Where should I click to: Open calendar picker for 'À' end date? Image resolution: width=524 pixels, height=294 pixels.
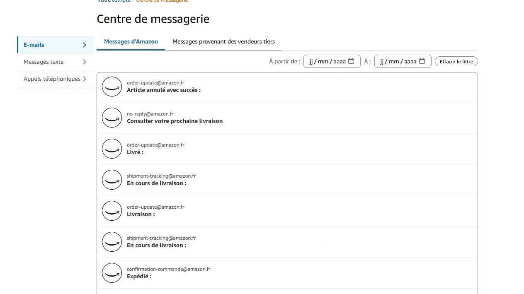click(422, 61)
